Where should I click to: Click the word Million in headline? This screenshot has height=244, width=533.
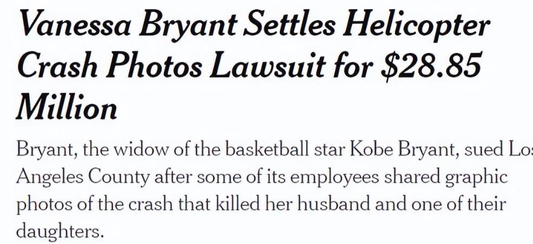tap(67, 108)
